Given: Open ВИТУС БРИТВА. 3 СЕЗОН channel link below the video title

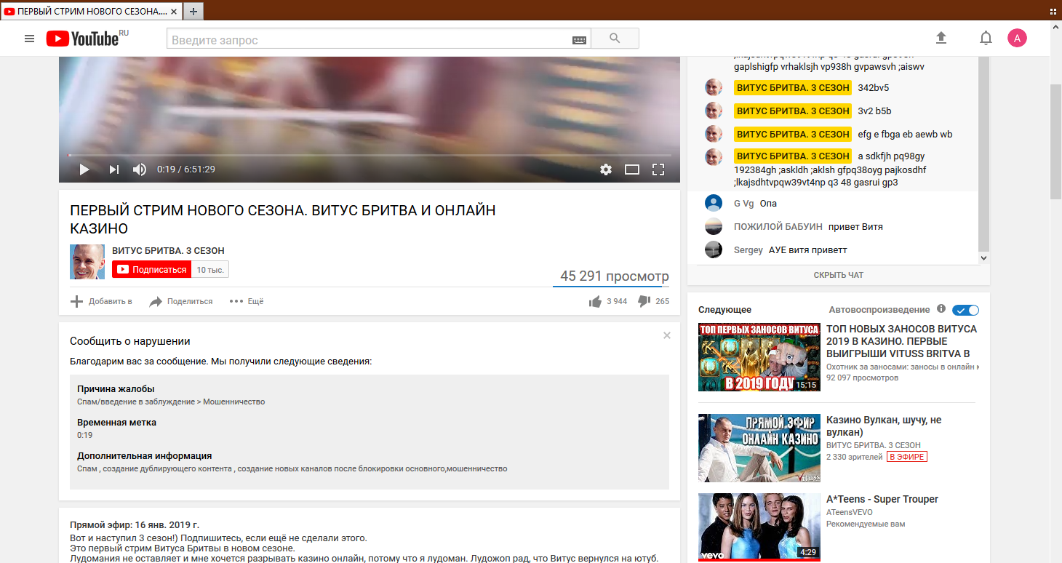Looking at the screenshot, I should [168, 250].
